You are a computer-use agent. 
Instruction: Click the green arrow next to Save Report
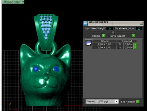click(133, 36)
